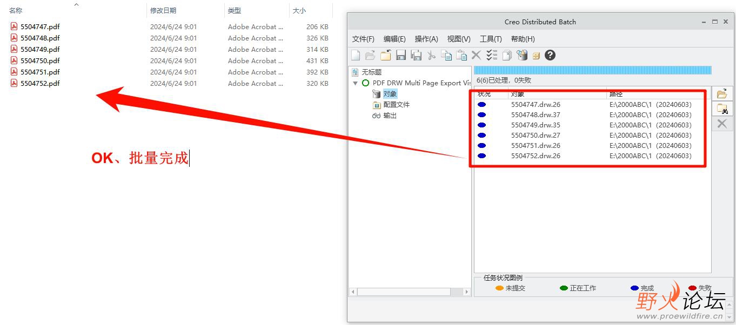The image size is (736, 325).
Task: Click the Copy icon in toolbar
Action: pos(446,55)
